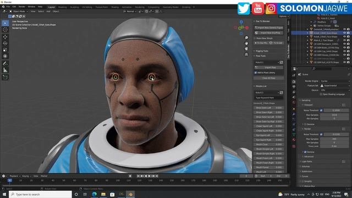Screen dimensions: 352x198
Task: Open the Modifier wrench properties tab
Action: 294,114
